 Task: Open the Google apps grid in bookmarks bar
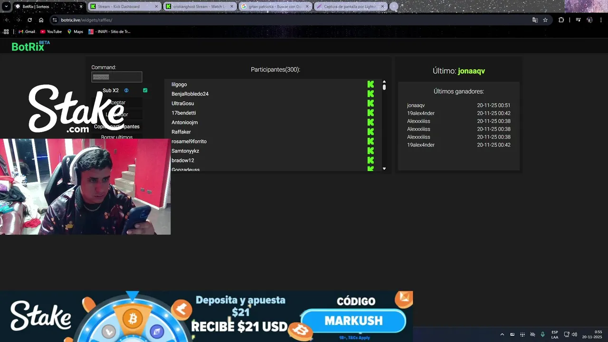click(6, 32)
